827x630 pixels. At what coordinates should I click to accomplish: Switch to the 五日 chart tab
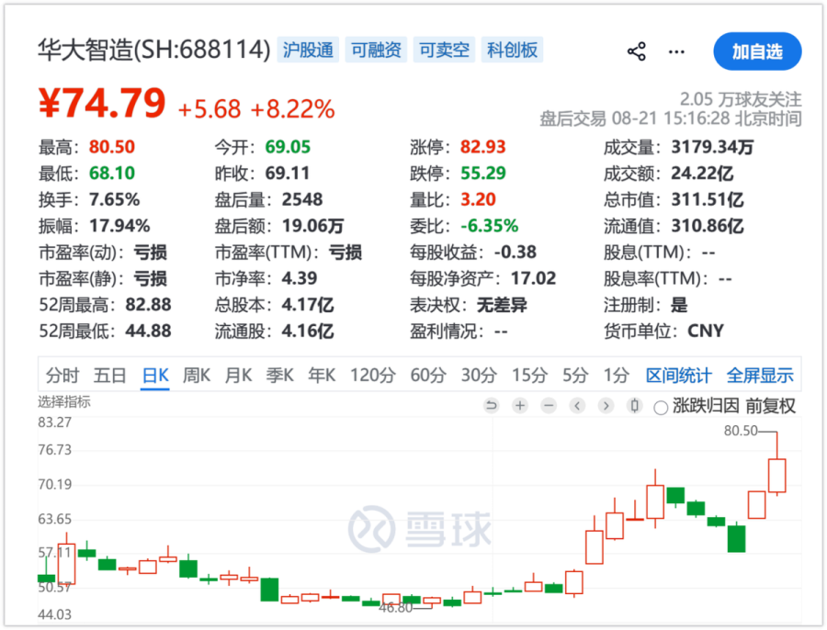[x=109, y=376]
